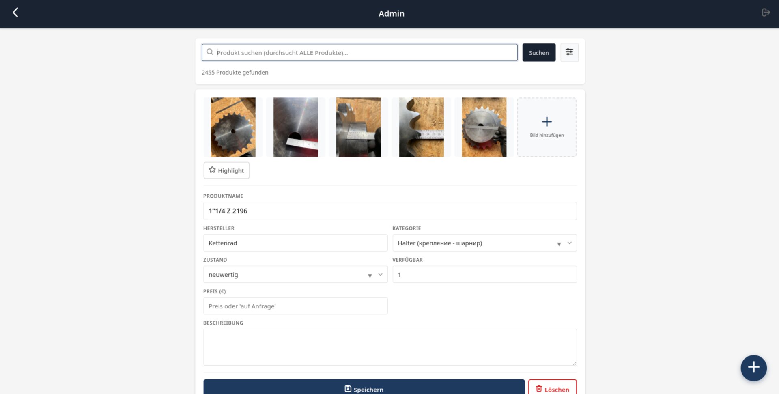Click the logout icon in header

766,13
